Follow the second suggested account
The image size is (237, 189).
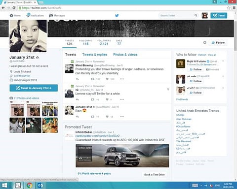pos(196,81)
